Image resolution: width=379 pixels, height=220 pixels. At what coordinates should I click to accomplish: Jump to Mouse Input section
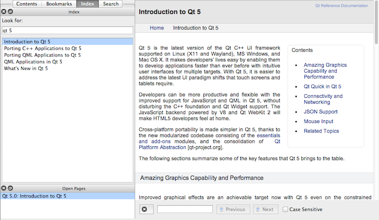(318, 121)
